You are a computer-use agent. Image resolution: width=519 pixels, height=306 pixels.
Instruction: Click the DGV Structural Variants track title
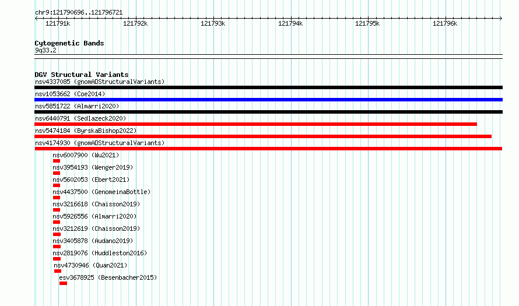[x=82, y=75]
